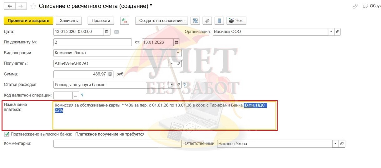Show help for Код валютной операции
Image resolution: width=381 pixels, height=168 pixels.
click(x=82, y=95)
